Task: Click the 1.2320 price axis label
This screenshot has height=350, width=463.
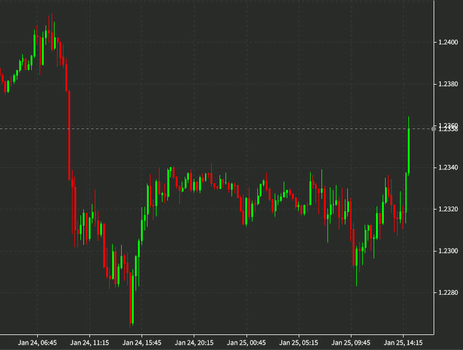Action: click(448, 210)
